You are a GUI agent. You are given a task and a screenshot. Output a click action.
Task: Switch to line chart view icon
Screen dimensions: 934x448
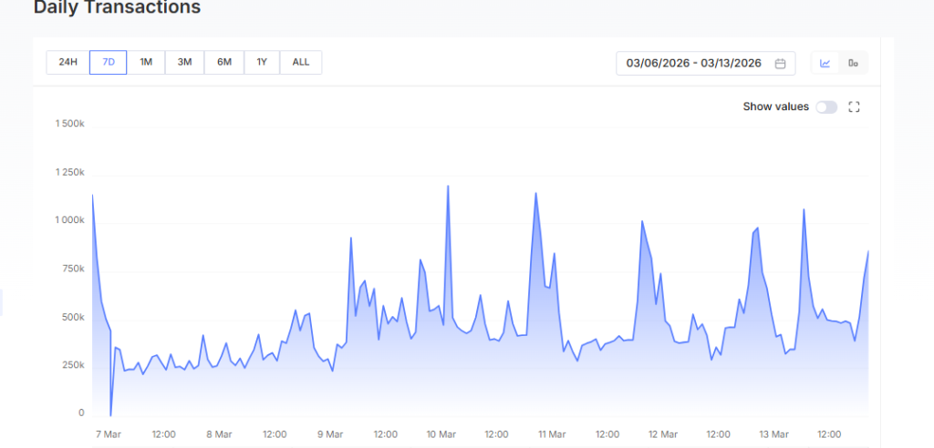(825, 63)
